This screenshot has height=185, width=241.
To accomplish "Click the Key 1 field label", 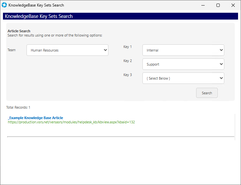I will pos(127,47).
